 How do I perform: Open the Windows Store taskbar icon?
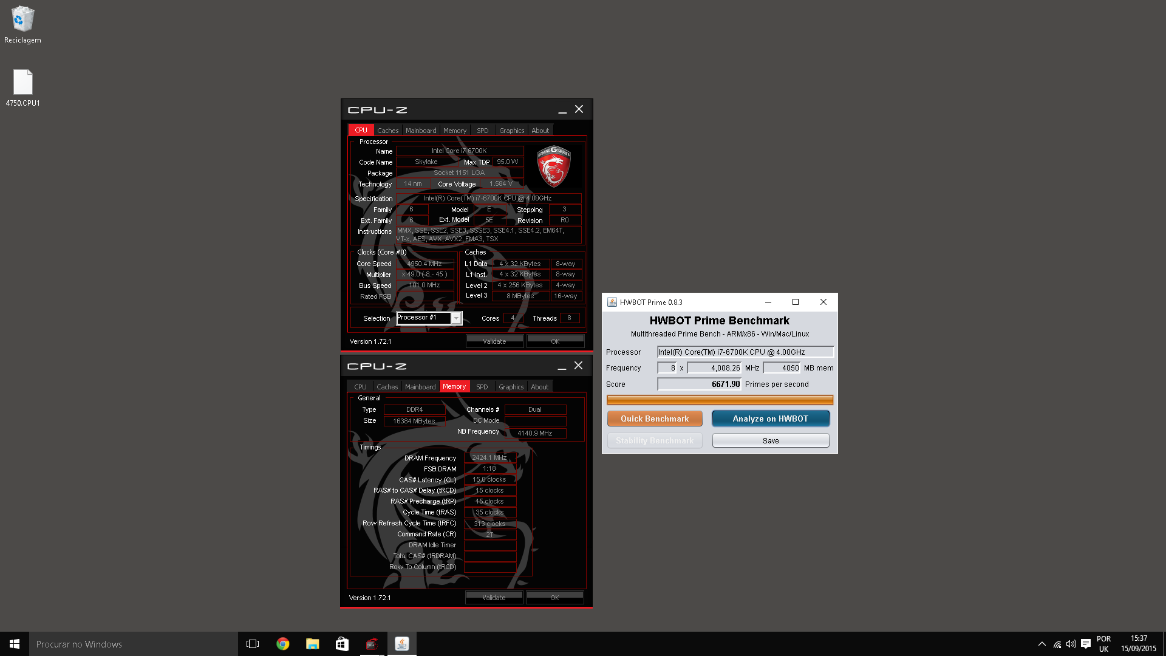(342, 644)
